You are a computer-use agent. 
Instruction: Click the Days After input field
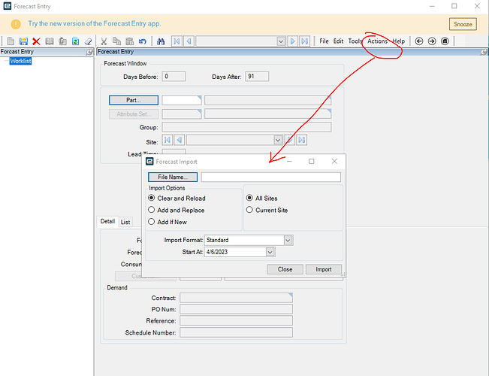point(257,77)
